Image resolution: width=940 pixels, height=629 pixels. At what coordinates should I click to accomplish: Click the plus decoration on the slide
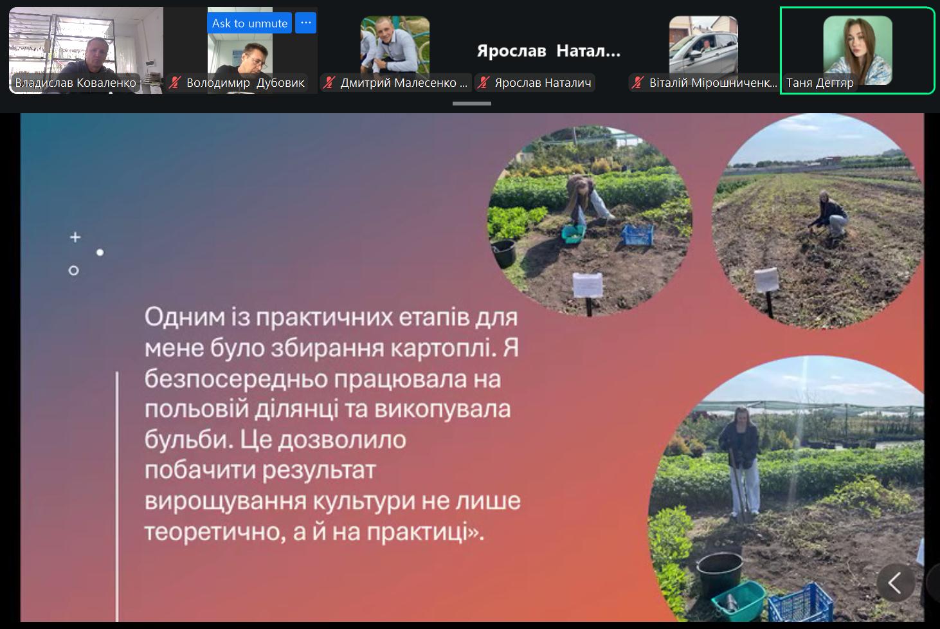75,237
